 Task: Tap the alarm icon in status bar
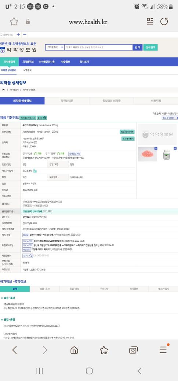[137, 7]
